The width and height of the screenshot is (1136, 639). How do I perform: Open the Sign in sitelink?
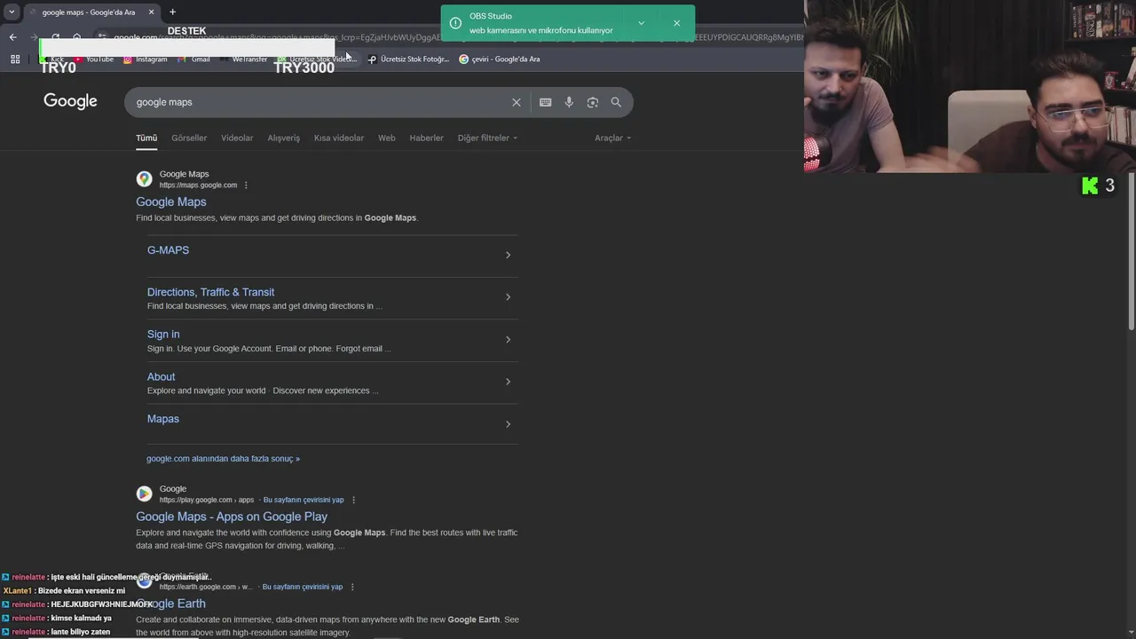tap(163, 335)
